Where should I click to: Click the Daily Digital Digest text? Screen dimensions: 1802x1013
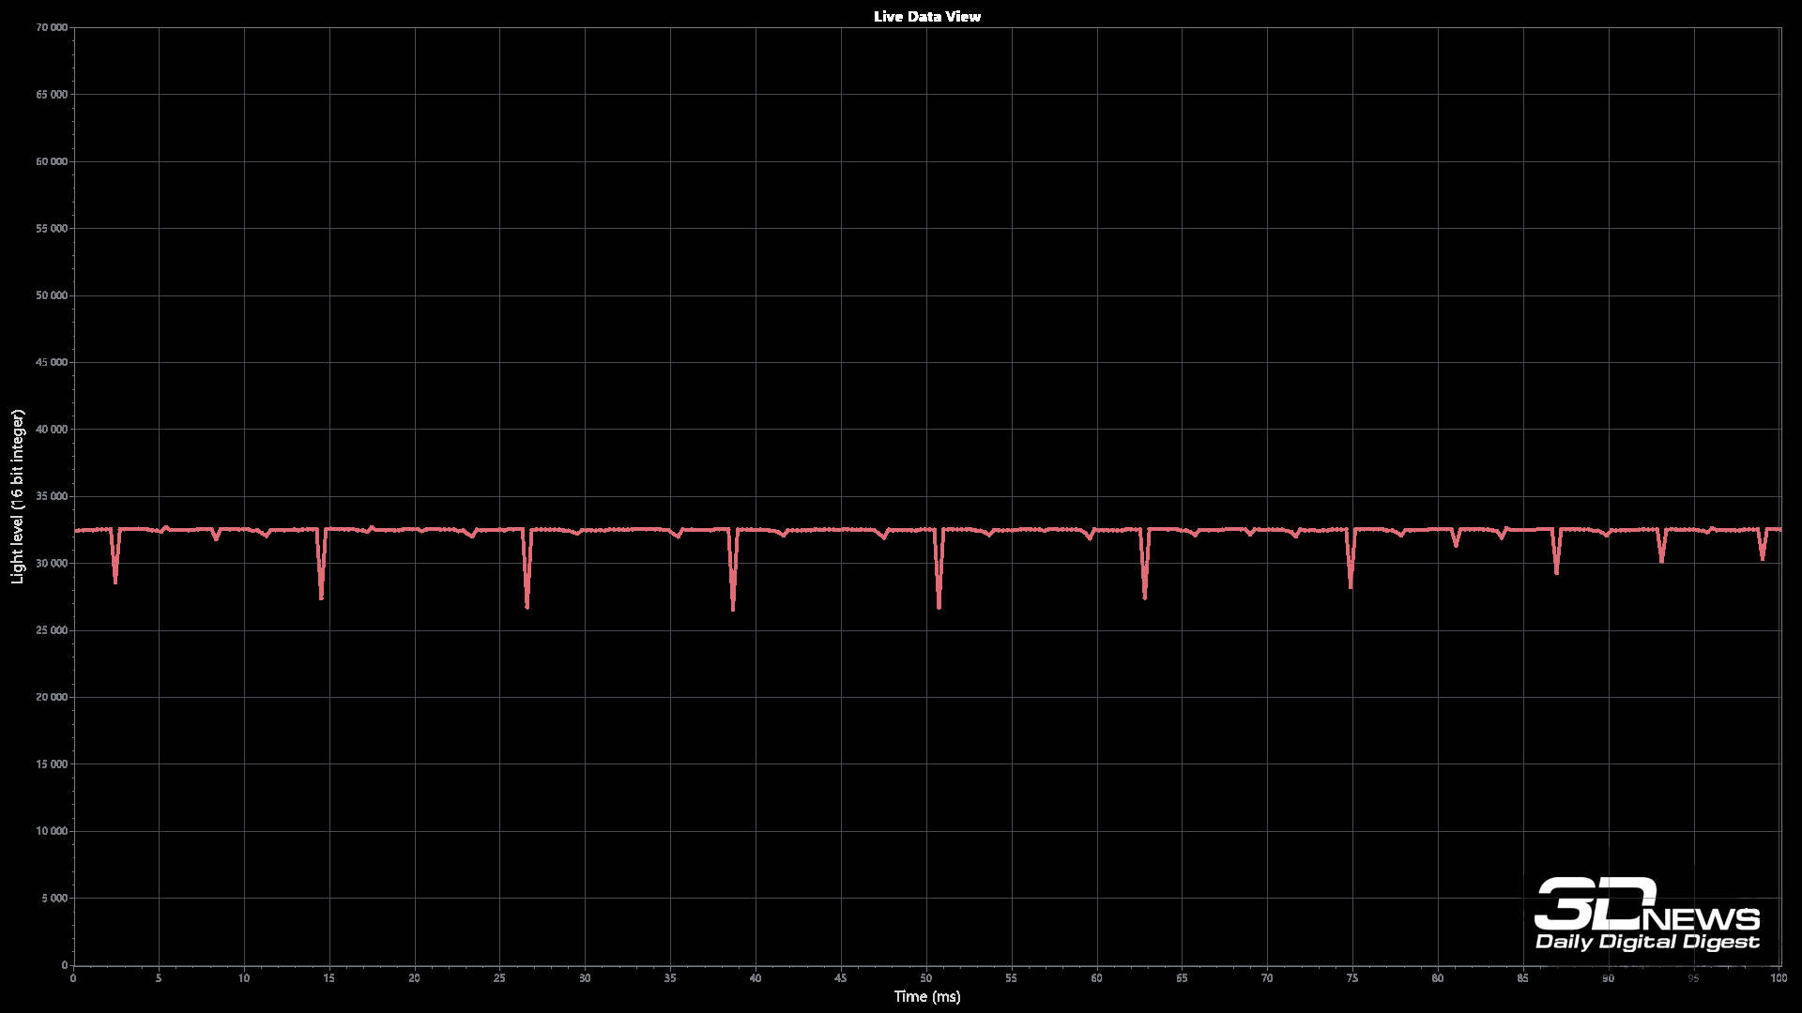1646,942
